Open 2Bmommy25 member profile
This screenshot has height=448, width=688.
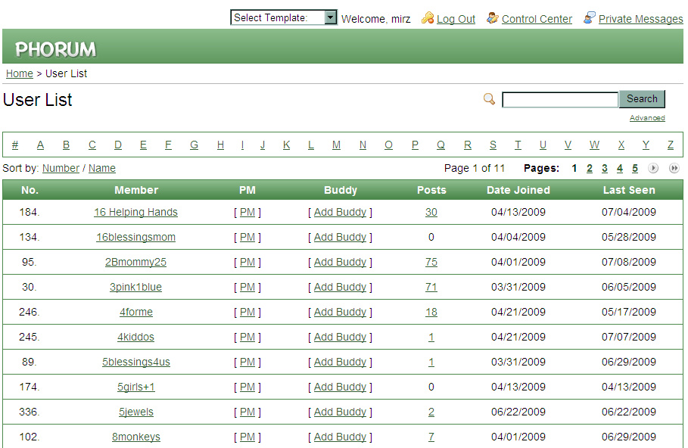(x=135, y=263)
